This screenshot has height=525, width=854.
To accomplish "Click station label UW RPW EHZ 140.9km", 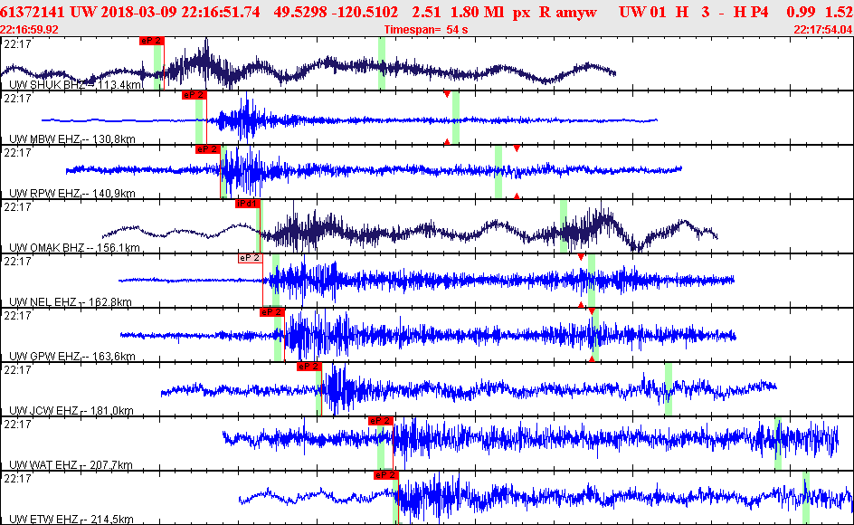I will tap(71, 194).
